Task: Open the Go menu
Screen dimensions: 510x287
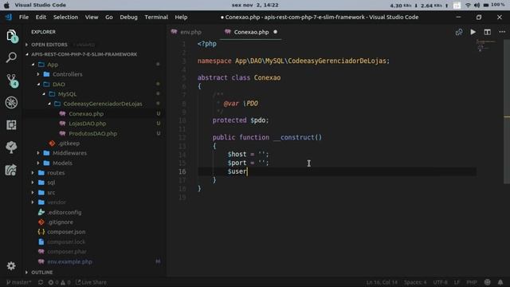Action: (109, 17)
